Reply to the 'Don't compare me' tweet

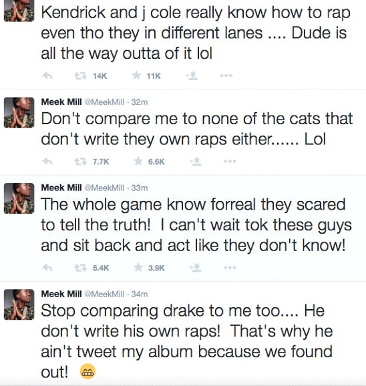[x=47, y=162]
